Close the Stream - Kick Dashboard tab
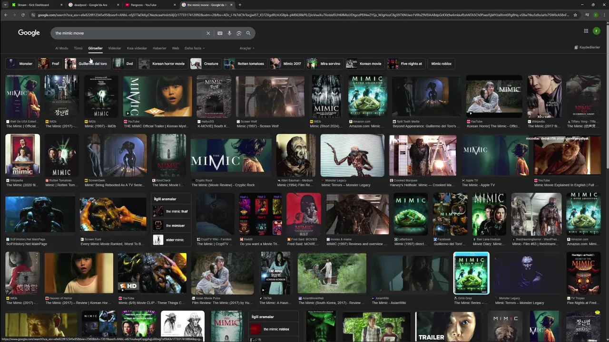The width and height of the screenshot is (609, 342). point(62,5)
